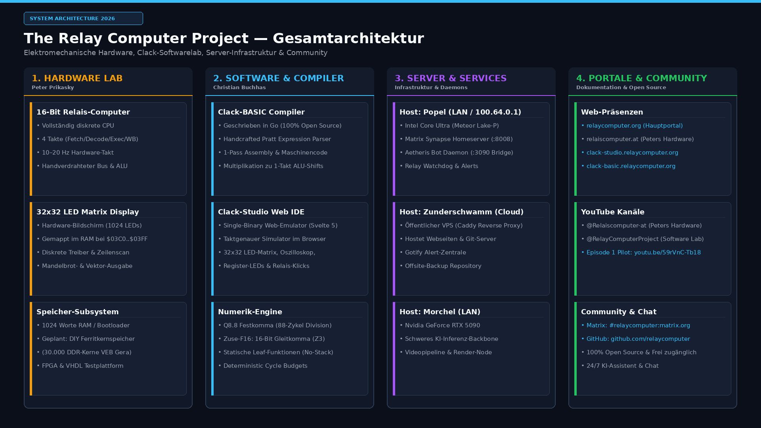761x428 pixels.
Task: Click the Clack-Studio Web IDE card title
Action: click(x=261, y=212)
